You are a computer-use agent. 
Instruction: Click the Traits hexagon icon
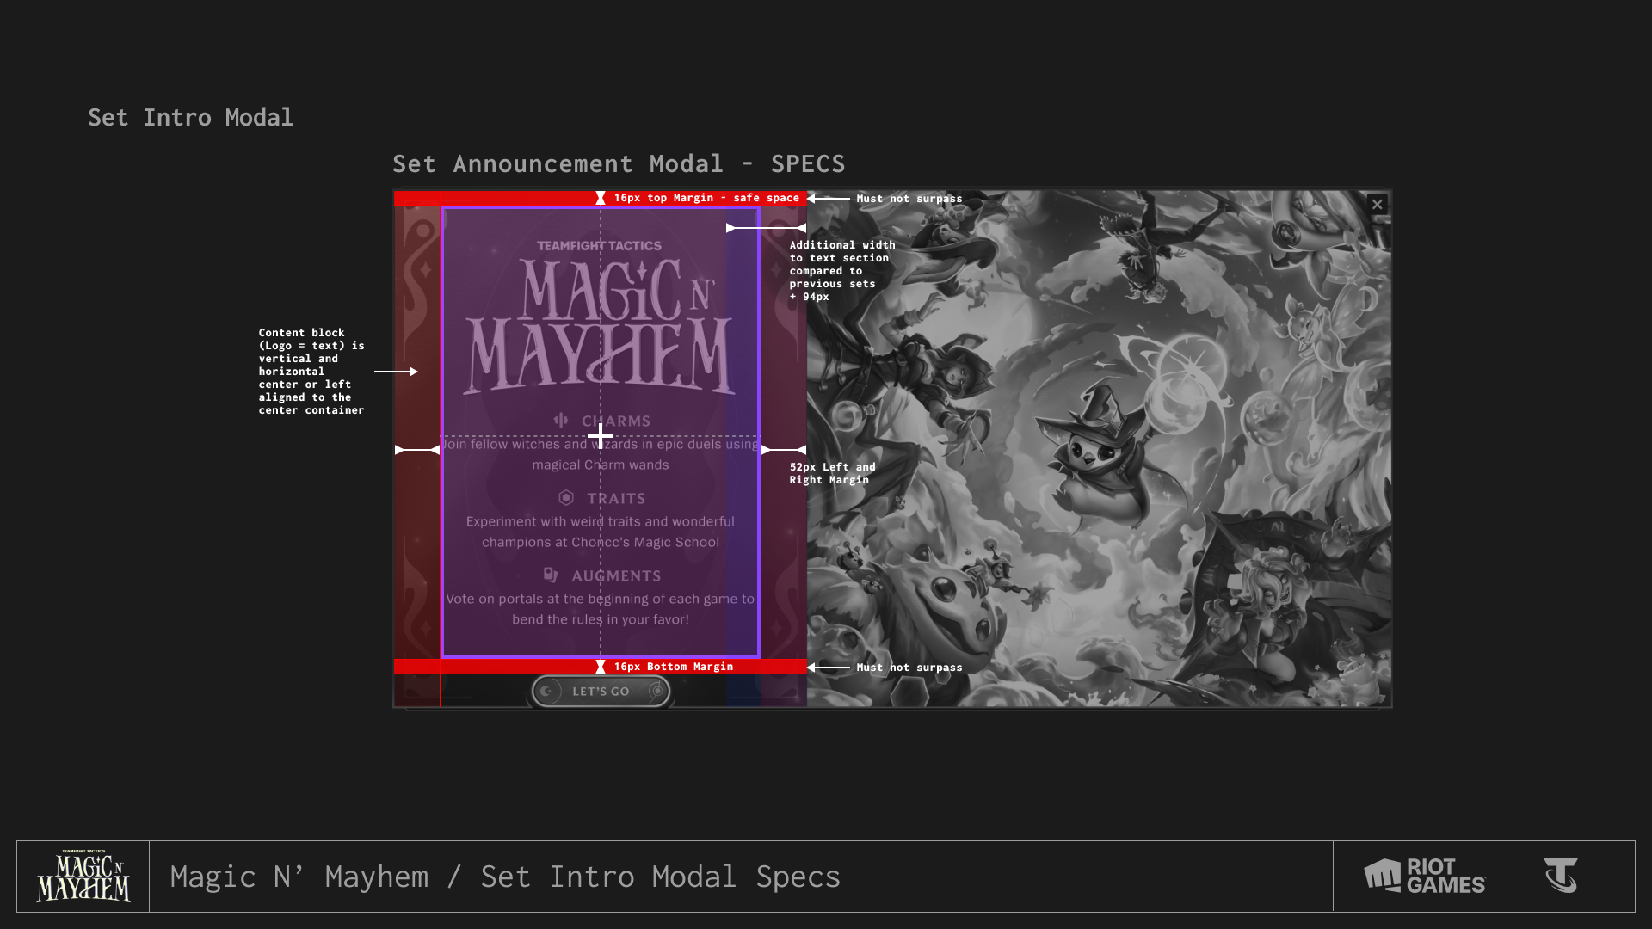[x=566, y=498]
